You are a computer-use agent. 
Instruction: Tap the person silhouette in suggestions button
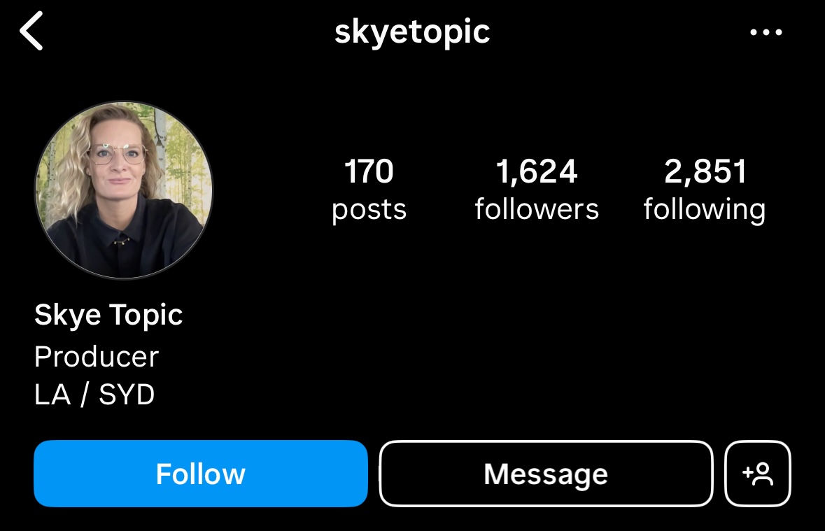[763, 474]
